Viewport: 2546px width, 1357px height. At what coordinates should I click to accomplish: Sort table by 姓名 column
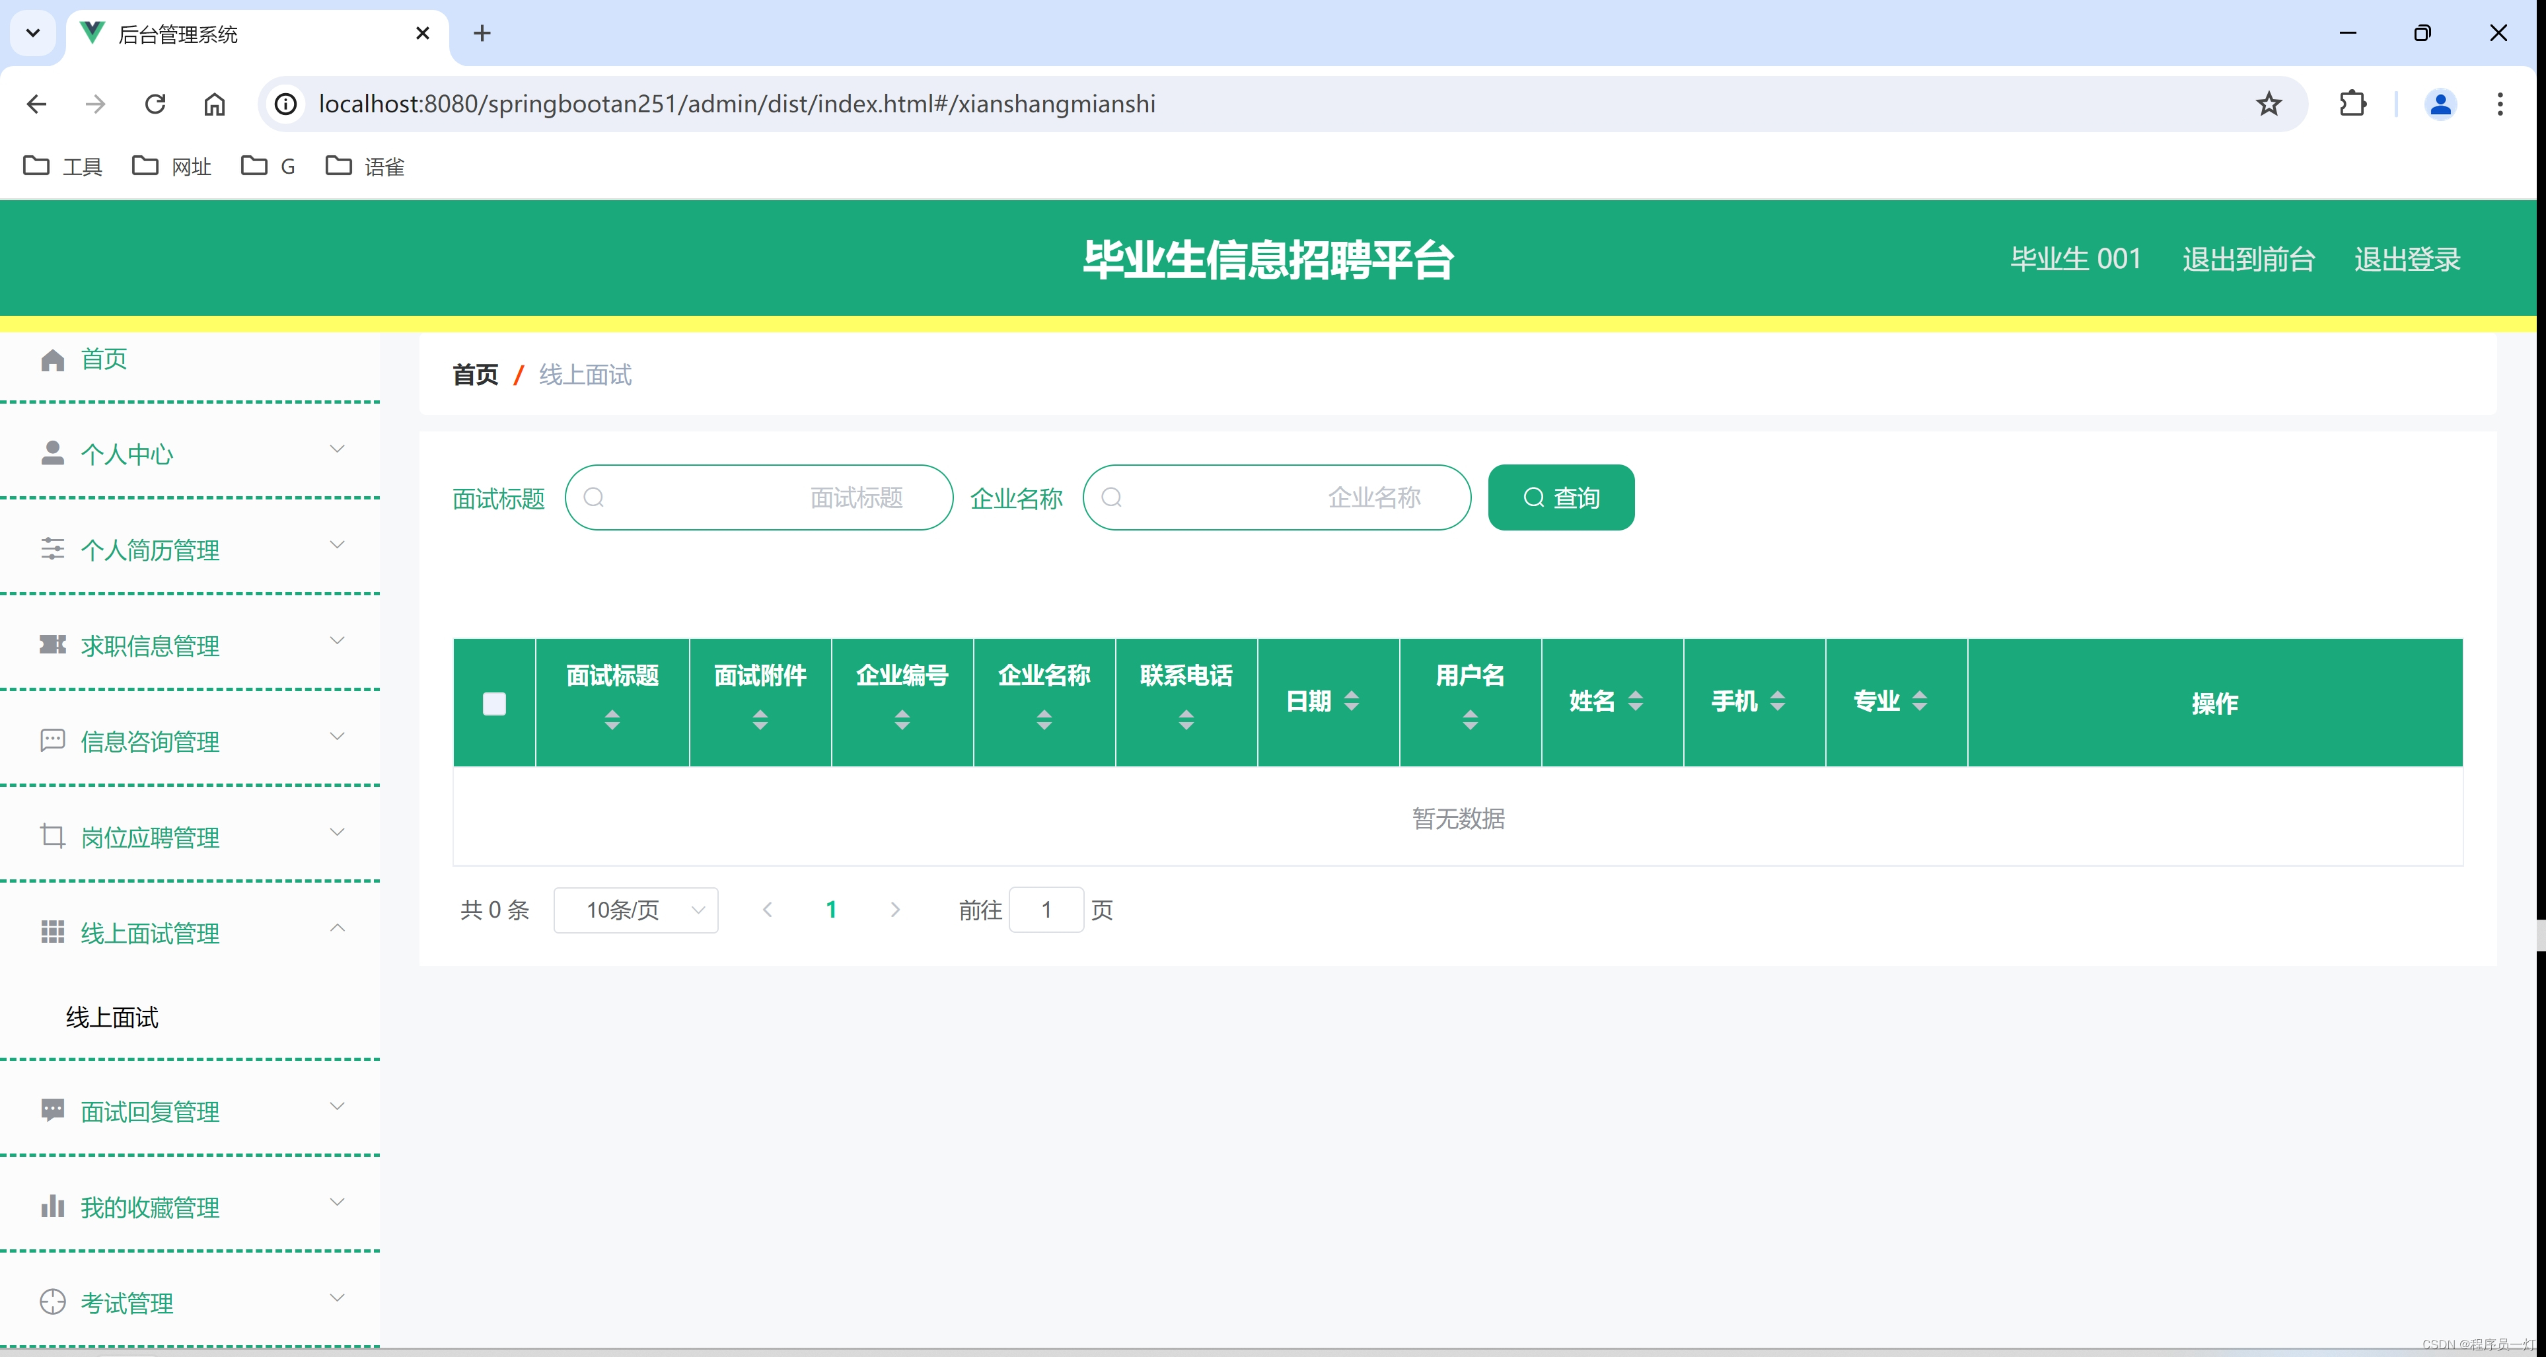point(1636,701)
